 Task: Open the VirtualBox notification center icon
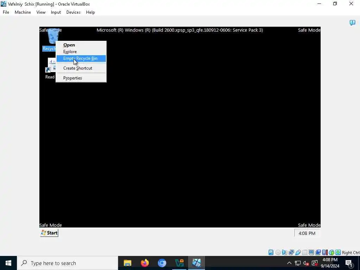(x=352, y=22)
